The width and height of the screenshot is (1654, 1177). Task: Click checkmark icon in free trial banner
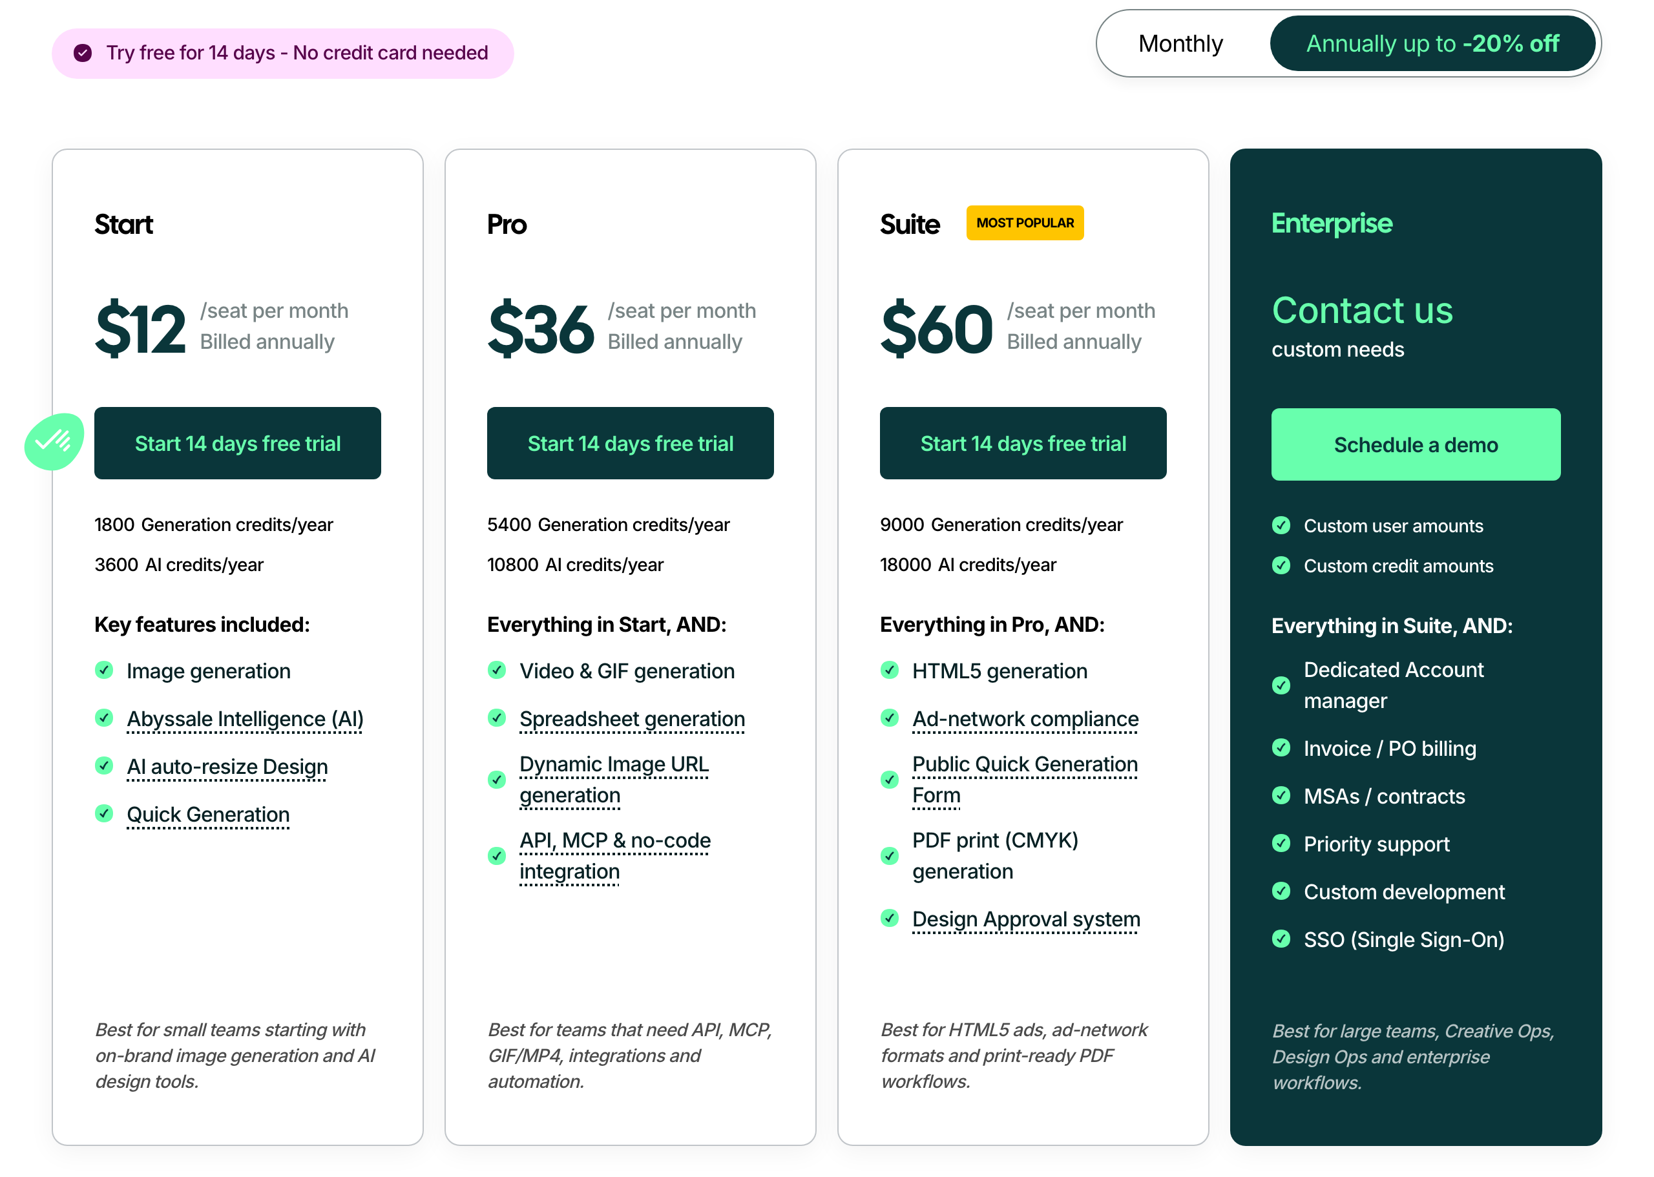tap(83, 53)
